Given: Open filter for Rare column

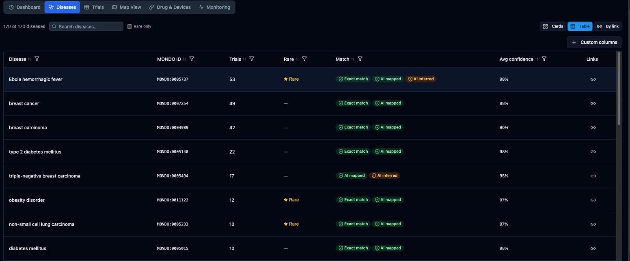Looking at the screenshot, I should point(304,59).
